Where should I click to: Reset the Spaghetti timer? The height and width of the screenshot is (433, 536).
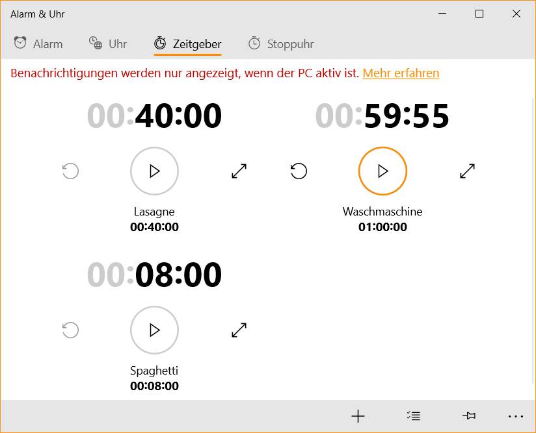(70, 330)
